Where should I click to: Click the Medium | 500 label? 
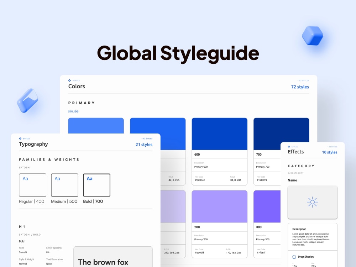coord(64,201)
